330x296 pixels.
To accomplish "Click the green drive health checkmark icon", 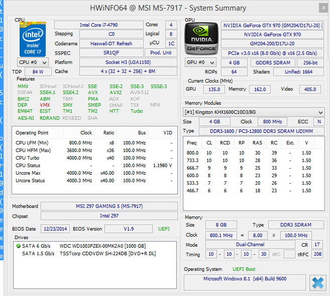I will (x=18, y=246).
